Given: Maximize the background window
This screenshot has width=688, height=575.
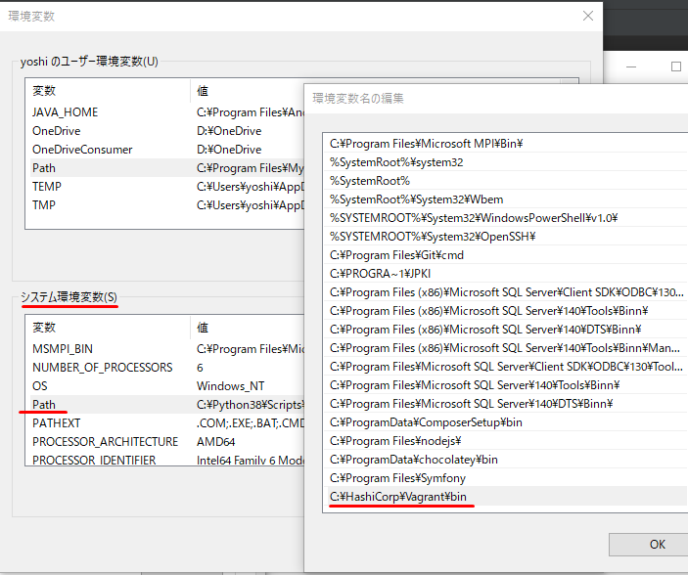Looking at the screenshot, I should [675, 66].
